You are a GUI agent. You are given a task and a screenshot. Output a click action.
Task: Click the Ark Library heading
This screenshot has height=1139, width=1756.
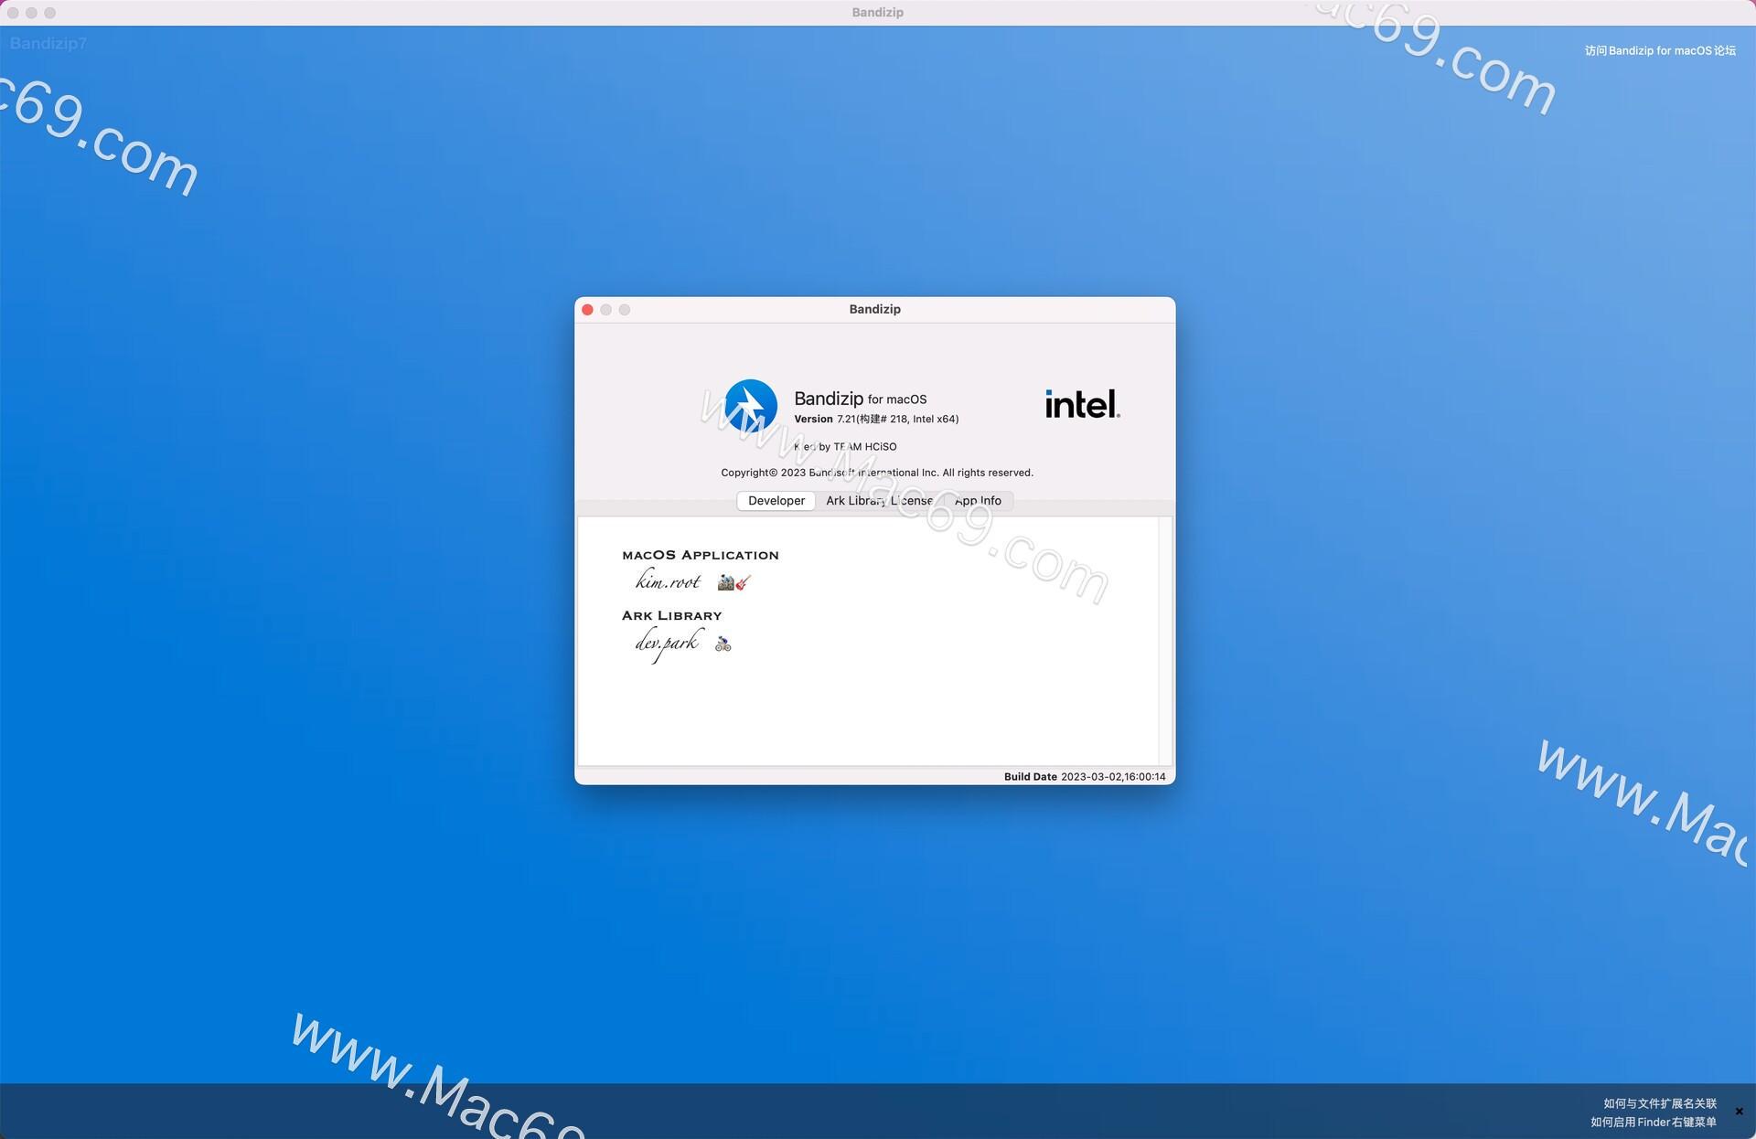(x=672, y=616)
